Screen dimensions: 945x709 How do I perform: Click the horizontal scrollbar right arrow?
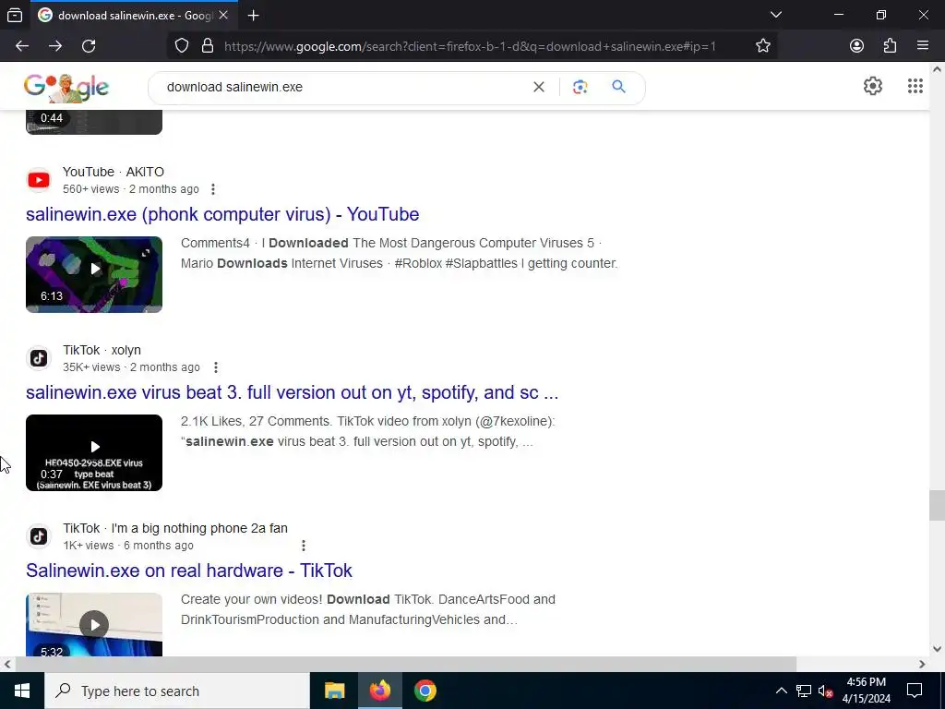[922, 665]
